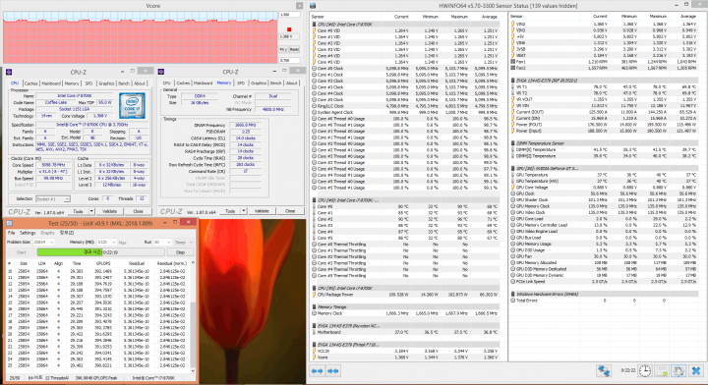Viewport: 708px width, 385px height.
Task: Open HWiNFO remote network connection icon
Action: (x=604, y=370)
